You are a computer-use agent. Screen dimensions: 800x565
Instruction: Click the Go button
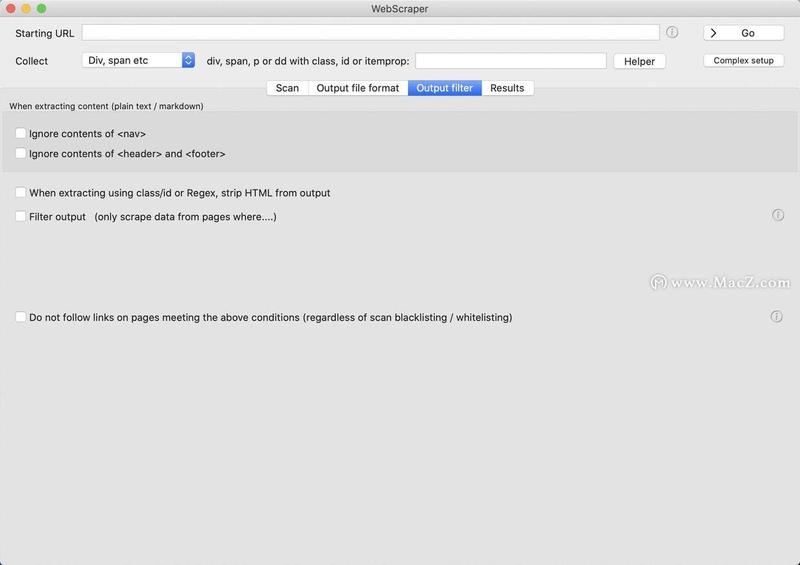coord(744,33)
